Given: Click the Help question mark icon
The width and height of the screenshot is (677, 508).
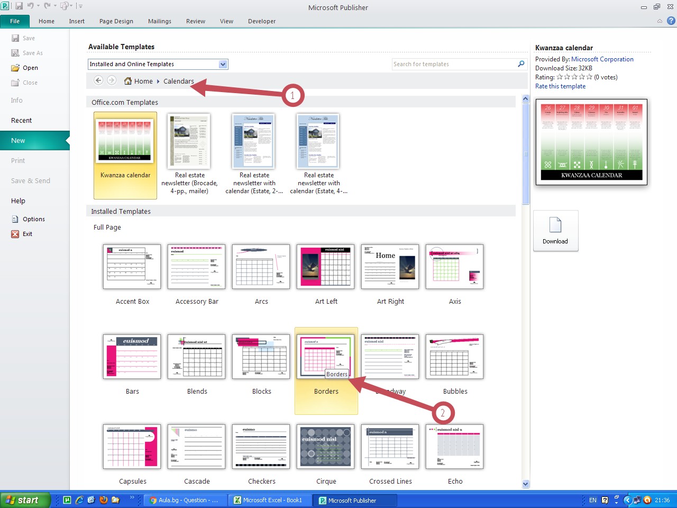Looking at the screenshot, I should coord(671,21).
